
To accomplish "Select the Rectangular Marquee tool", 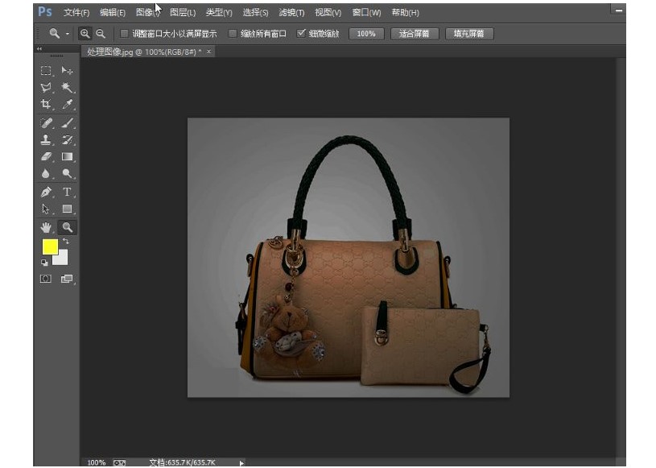I will (x=47, y=71).
